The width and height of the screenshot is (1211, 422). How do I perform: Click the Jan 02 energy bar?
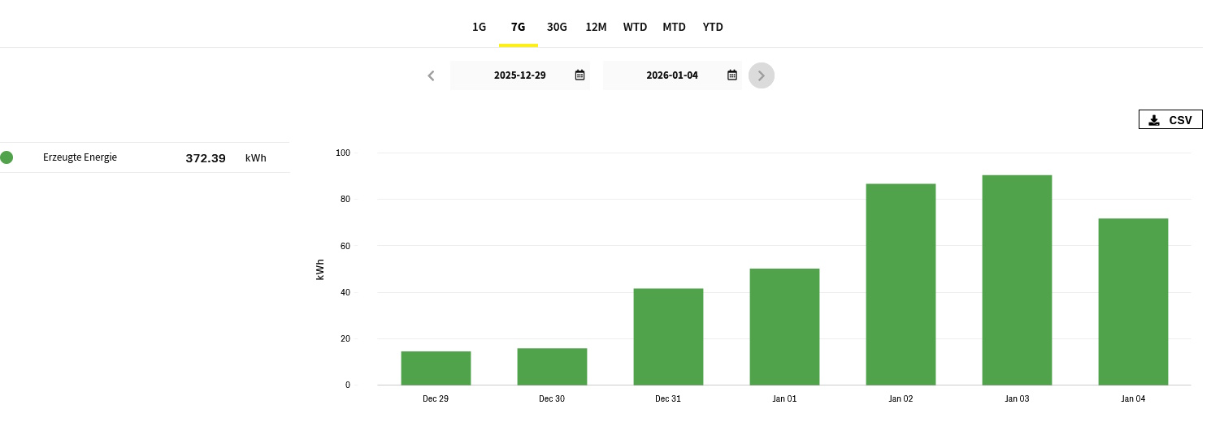pyautogui.click(x=901, y=284)
